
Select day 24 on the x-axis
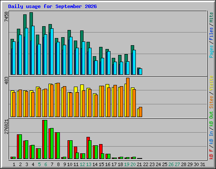pyautogui.click(x=158, y=164)
